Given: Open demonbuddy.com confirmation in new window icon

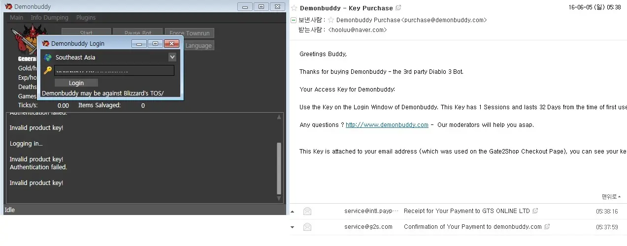Looking at the screenshot, I should click(x=547, y=227).
